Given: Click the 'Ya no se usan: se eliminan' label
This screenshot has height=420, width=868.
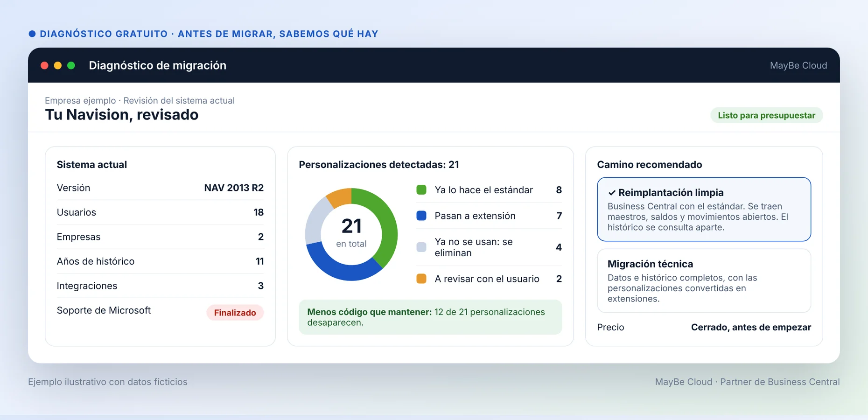Looking at the screenshot, I should coord(474,247).
